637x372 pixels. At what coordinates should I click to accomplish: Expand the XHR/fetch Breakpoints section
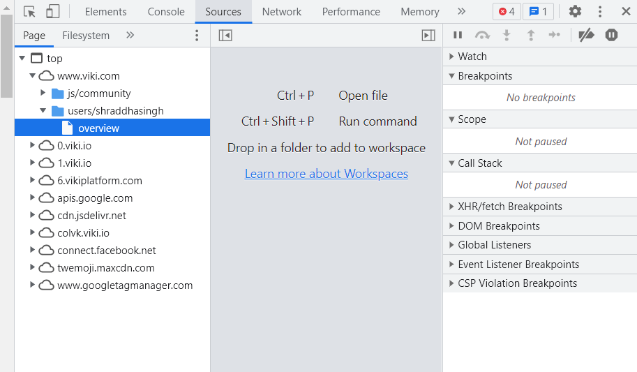pyautogui.click(x=510, y=207)
